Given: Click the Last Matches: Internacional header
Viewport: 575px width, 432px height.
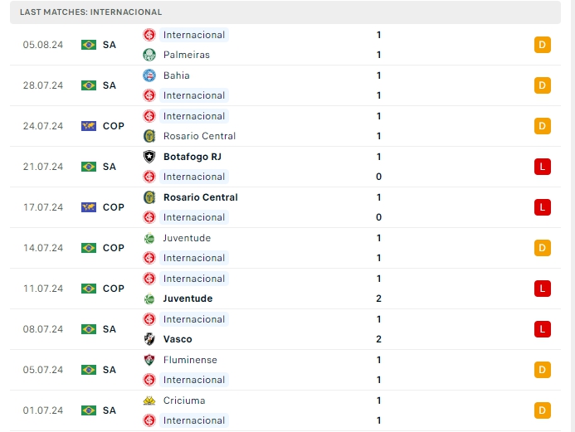Looking at the screenshot, I should pos(91,12).
